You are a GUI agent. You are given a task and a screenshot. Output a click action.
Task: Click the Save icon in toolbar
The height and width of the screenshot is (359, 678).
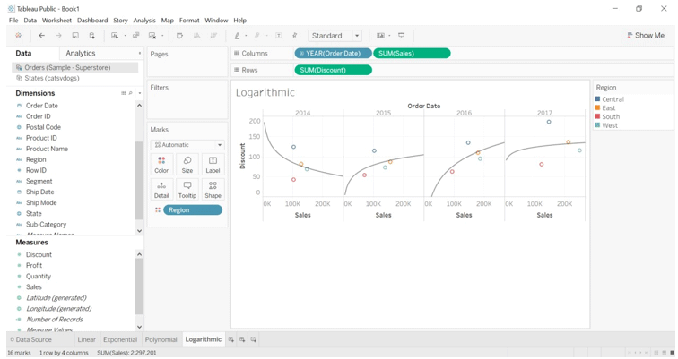pyautogui.click(x=75, y=36)
